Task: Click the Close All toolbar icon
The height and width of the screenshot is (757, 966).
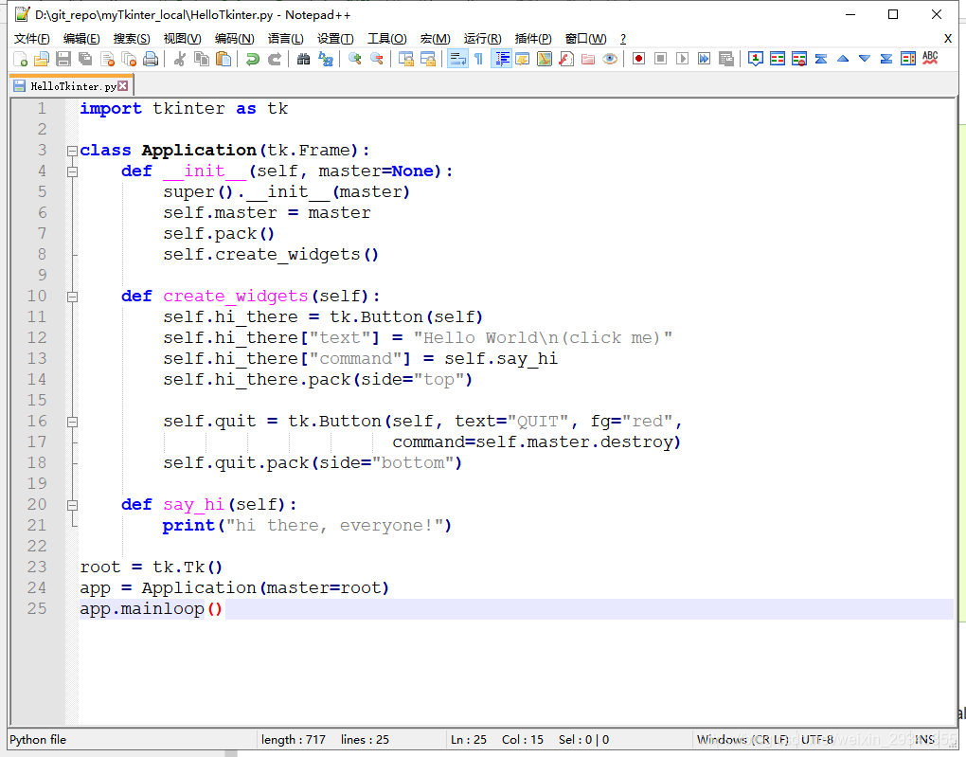Action: pos(129,59)
